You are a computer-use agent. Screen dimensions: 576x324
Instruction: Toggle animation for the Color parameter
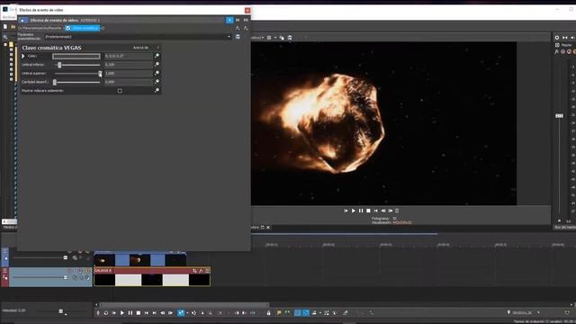pyautogui.click(x=157, y=56)
